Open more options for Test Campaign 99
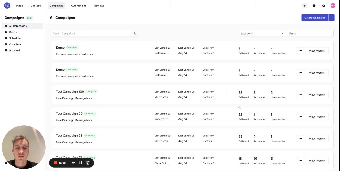340x171 pixels. click(x=300, y=117)
